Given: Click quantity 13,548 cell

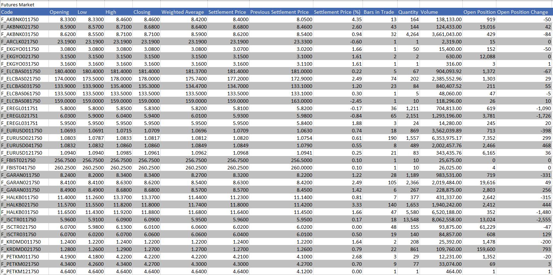Looking at the screenshot, I should coord(409,220).
